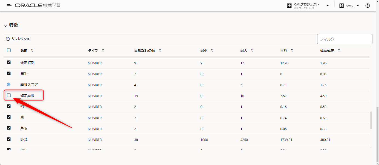Click the table vertical scrollbar thumb
Viewport: 379px width, 165px height.
coord(371,120)
